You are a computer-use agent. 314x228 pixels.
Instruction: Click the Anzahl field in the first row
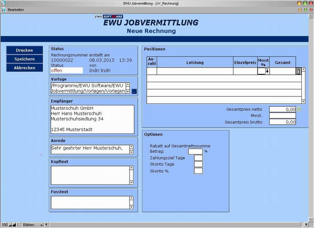(x=152, y=71)
